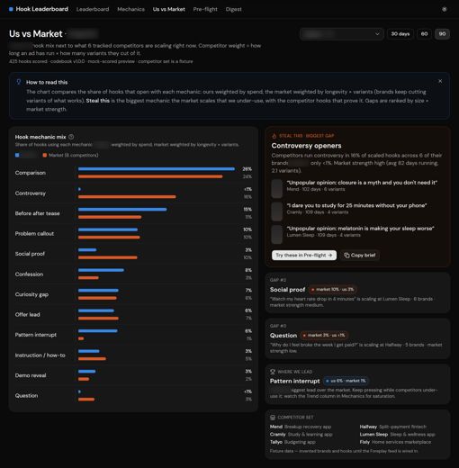The image size is (459, 468).
Task: Click the Copy brief button
Action: pos(360,255)
